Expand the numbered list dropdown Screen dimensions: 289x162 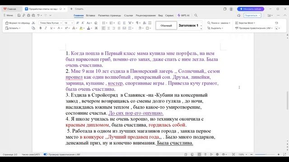114,23
